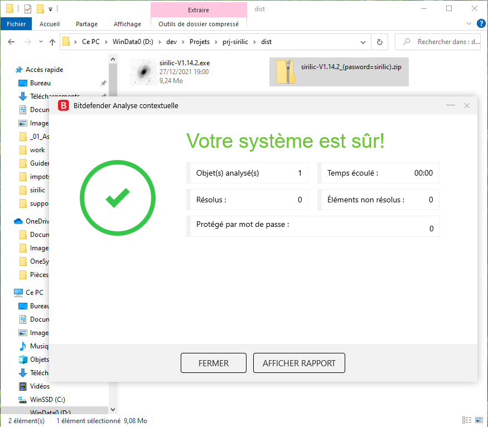Image resolution: width=488 pixels, height=427 pixels.
Task: Click the Properties quick access toolbar icon
Action: click(28, 9)
